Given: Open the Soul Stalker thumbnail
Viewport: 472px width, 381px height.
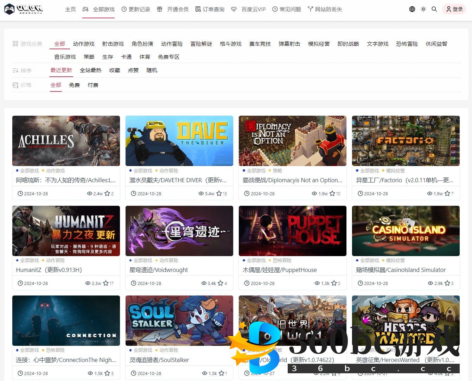Looking at the screenshot, I should pyautogui.click(x=179, y=320).
